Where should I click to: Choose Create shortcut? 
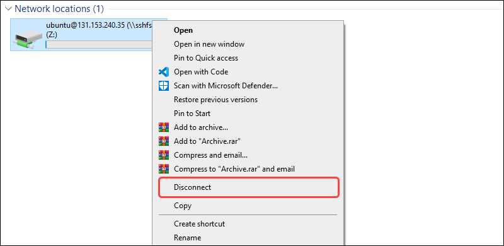coord(199,224)
